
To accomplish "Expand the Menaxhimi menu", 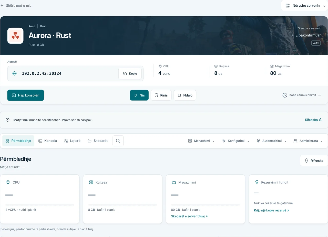I will (201, 141).
